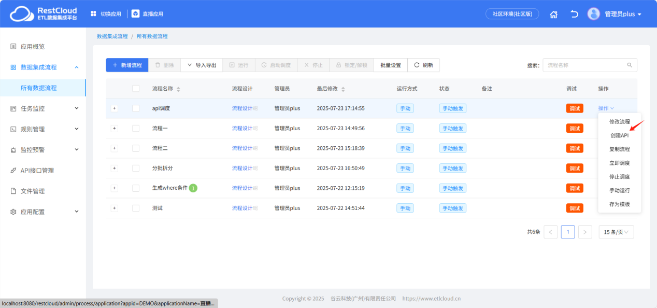Click the 管理员plus avatar icon

pos(593,13)
